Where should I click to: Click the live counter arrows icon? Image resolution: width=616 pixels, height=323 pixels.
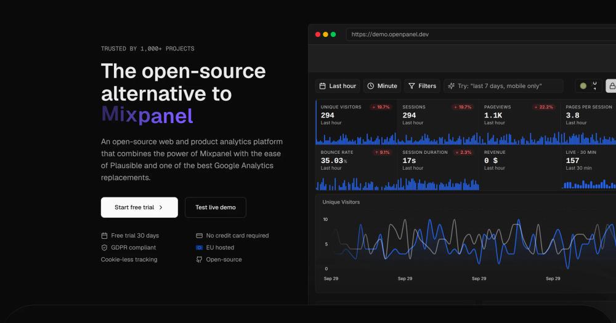click(x=595, y=86)
